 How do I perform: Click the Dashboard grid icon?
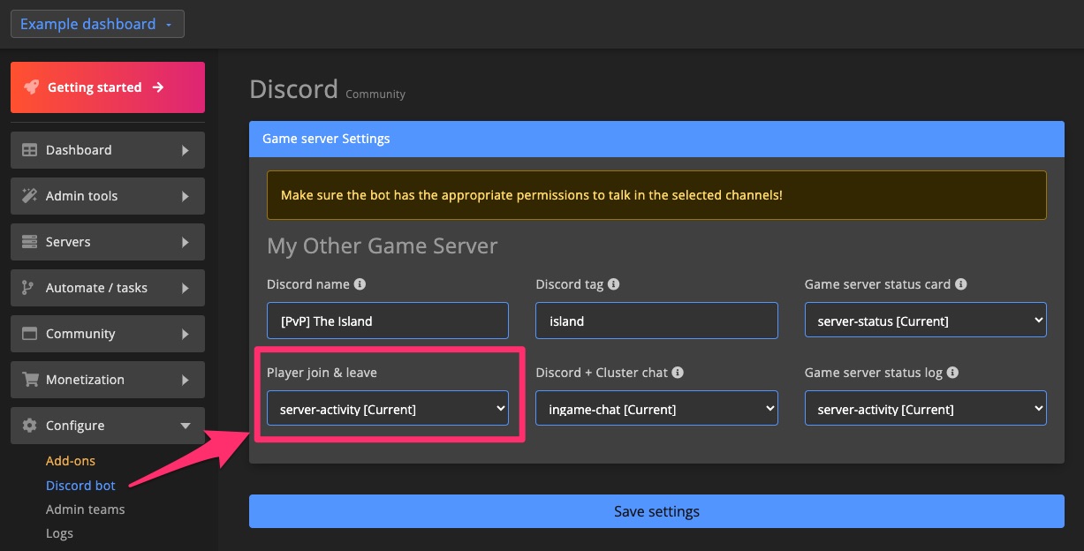point(30,150)
